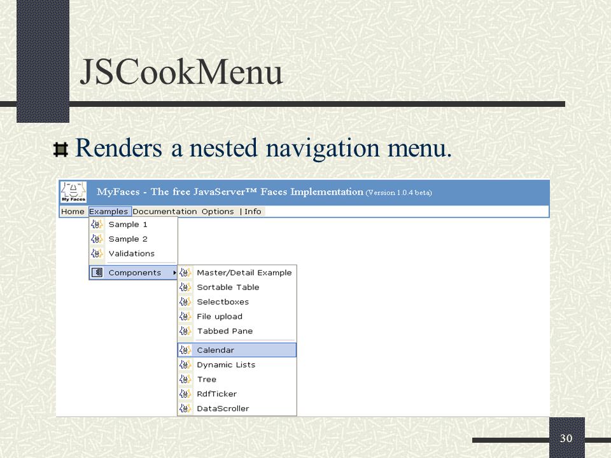Click the JSCookMenu slide title
This screenshot has height=458, width=611.
[181, 72]
